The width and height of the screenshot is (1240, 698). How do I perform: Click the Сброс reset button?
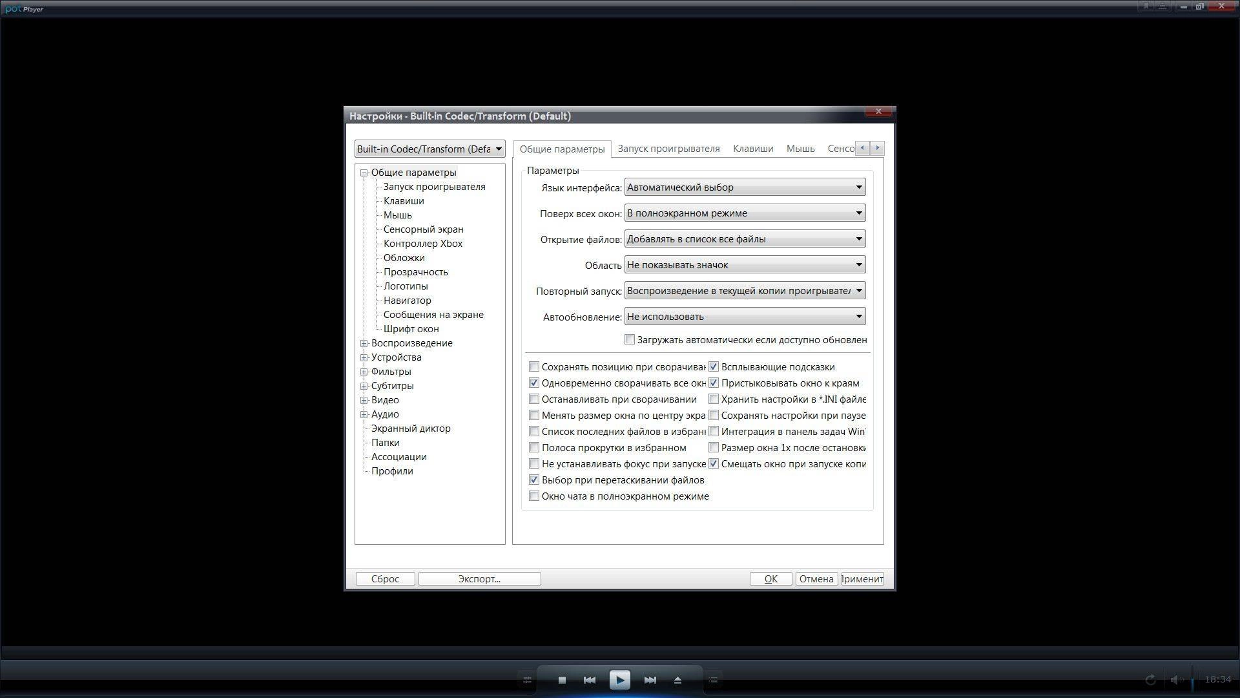(x=385, y=579)
